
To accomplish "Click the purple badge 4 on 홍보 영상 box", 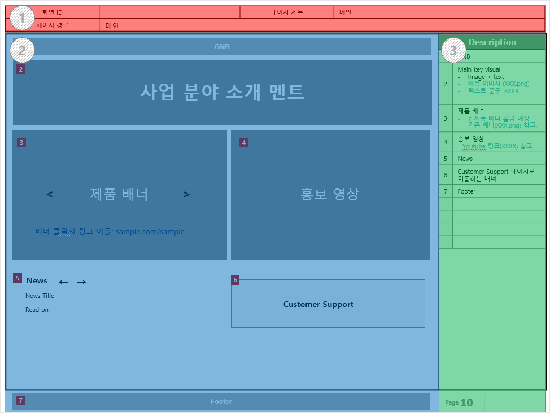I will (244, 143).
